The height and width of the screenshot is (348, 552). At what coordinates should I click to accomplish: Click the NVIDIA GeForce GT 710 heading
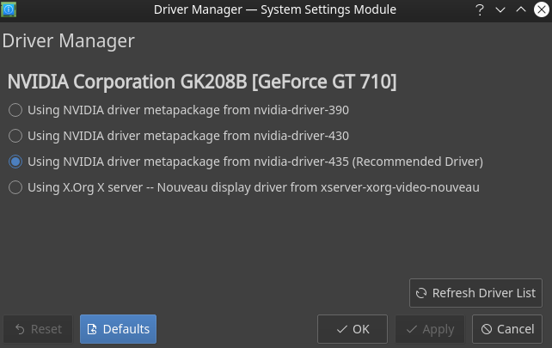(202, 82)
